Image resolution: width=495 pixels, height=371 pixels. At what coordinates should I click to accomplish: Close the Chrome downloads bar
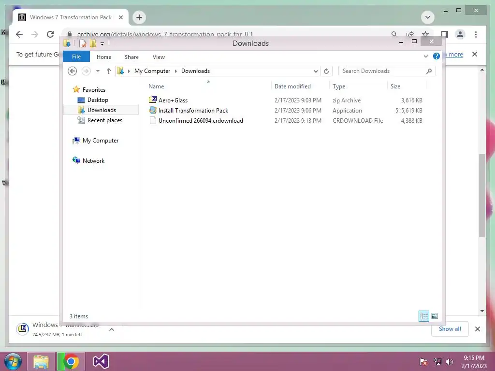[x=478, y=329]
